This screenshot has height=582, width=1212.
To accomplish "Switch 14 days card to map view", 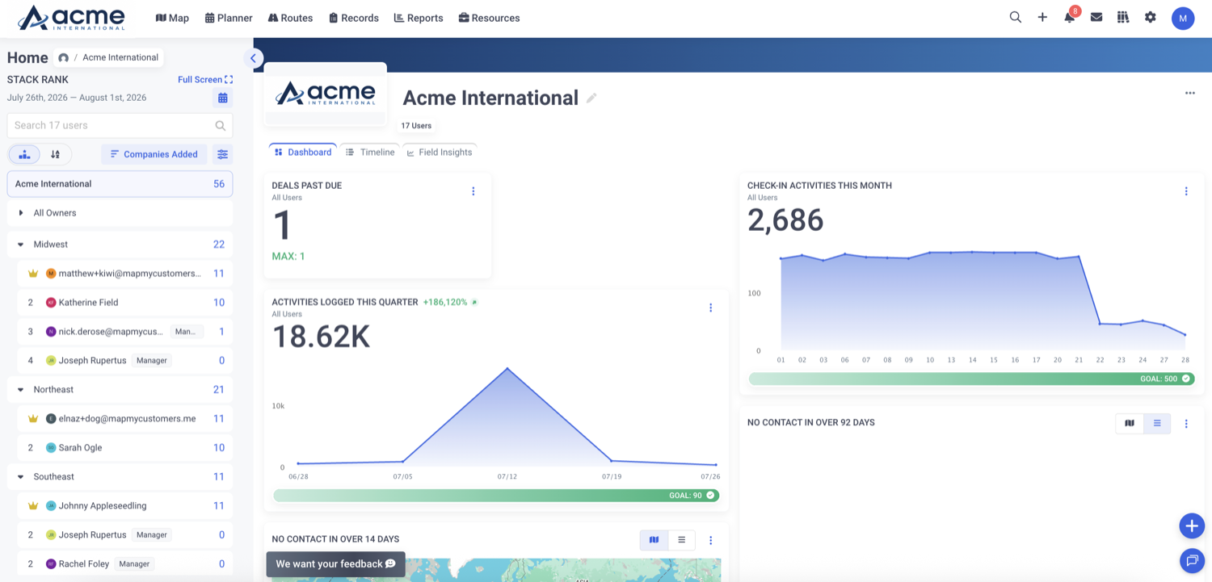I will pos(654,540).
